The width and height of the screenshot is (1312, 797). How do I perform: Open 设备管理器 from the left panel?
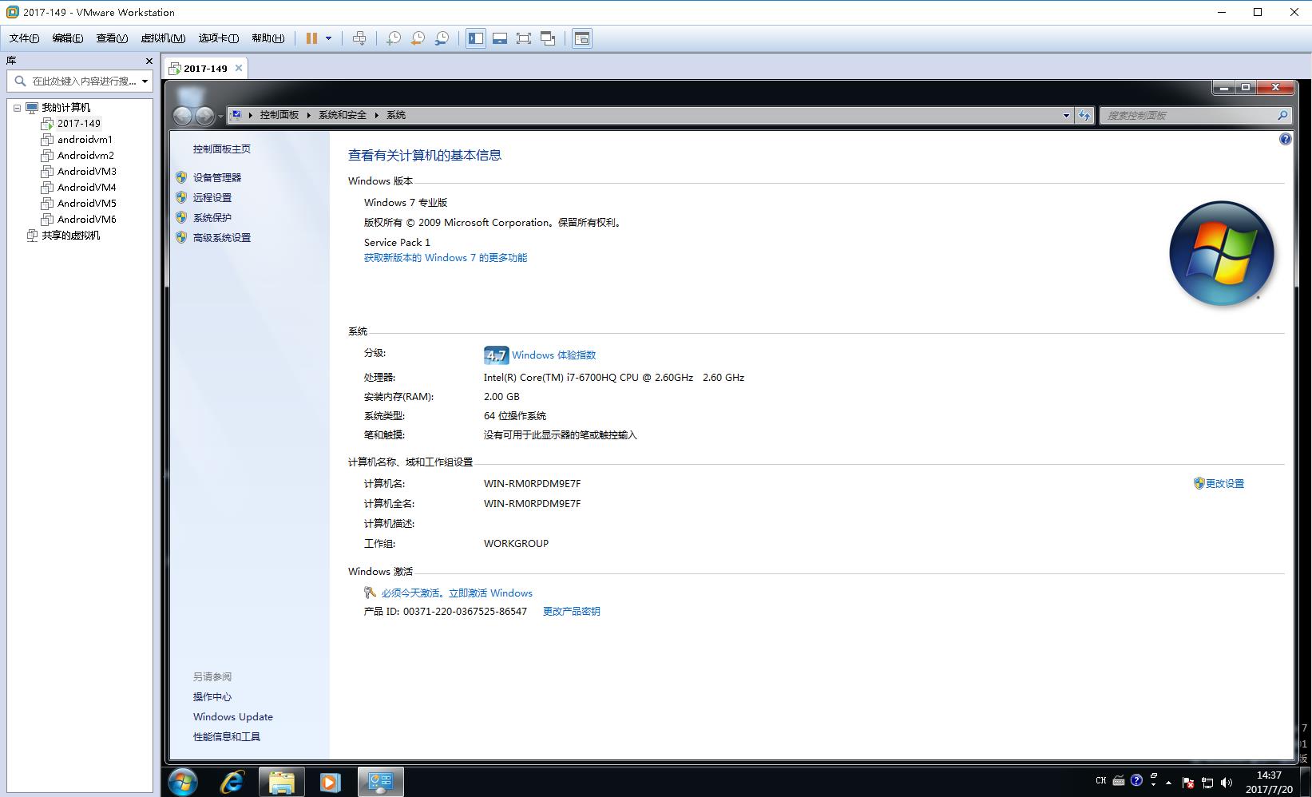216,178
